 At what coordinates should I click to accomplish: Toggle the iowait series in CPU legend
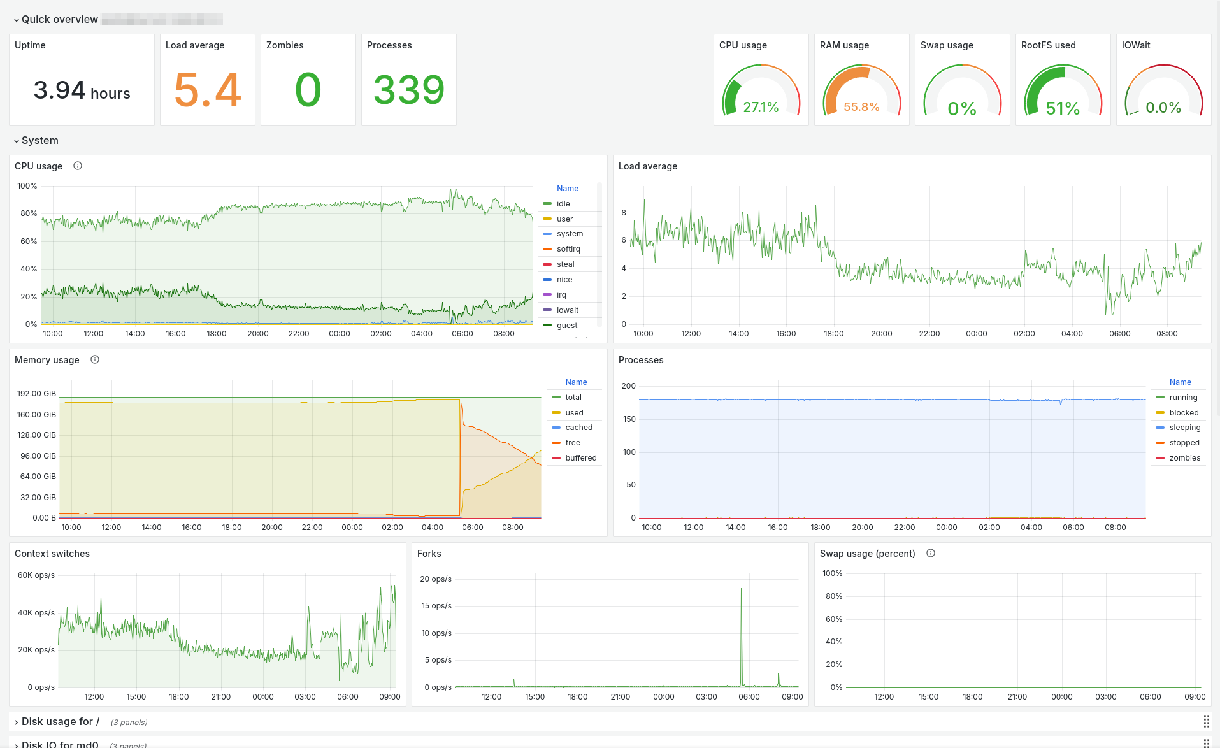coord(568,310)
